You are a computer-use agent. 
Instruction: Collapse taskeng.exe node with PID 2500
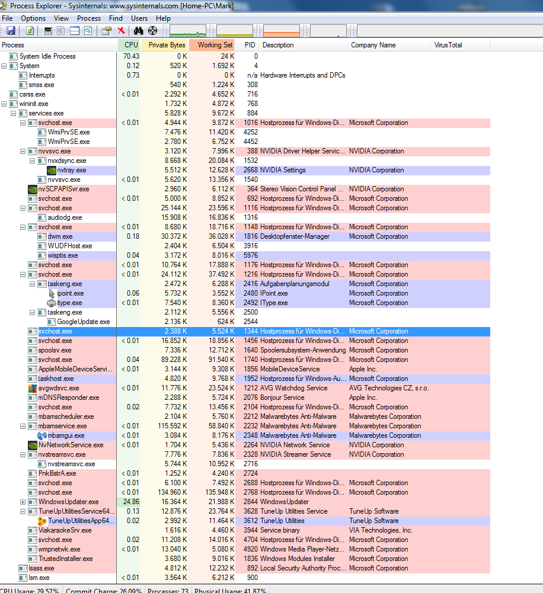pyautogui.click(x=32, y=312)
